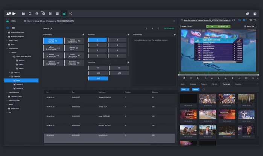Screen dimensions: 263x156
Task: Collapse the Avid Sessions tree node
Action: (6, 48)
